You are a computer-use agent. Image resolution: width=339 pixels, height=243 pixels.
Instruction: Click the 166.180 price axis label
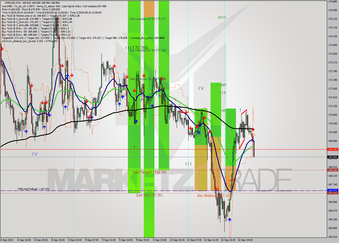pos(333,219)
